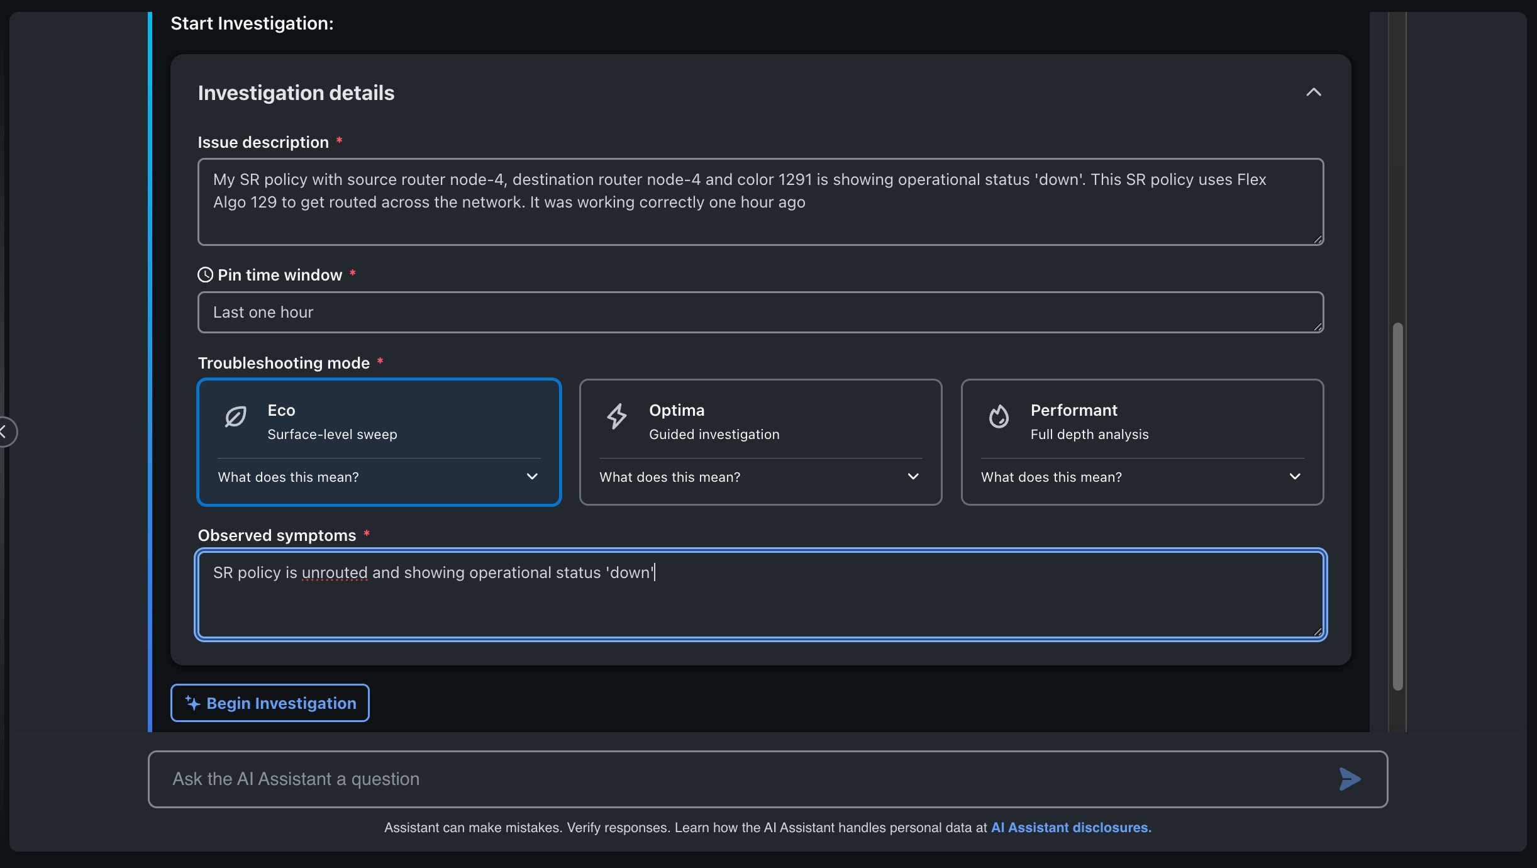Viewport: 1537px width, 868px height.
Task: Click the send arrow icon
Action: (1350, 779)
